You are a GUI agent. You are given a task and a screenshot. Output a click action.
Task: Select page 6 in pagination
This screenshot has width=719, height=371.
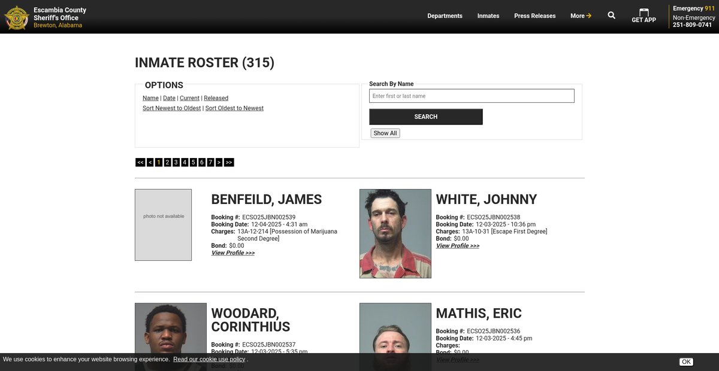coord(202,162)
